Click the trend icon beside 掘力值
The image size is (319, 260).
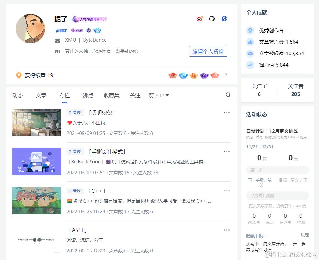(250, 65)
